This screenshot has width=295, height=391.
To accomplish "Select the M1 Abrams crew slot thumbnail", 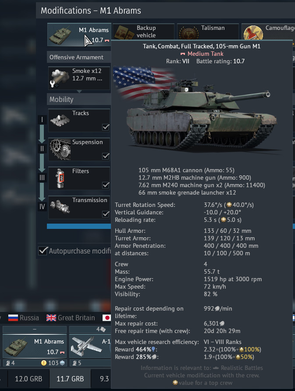I will [35, 346].
